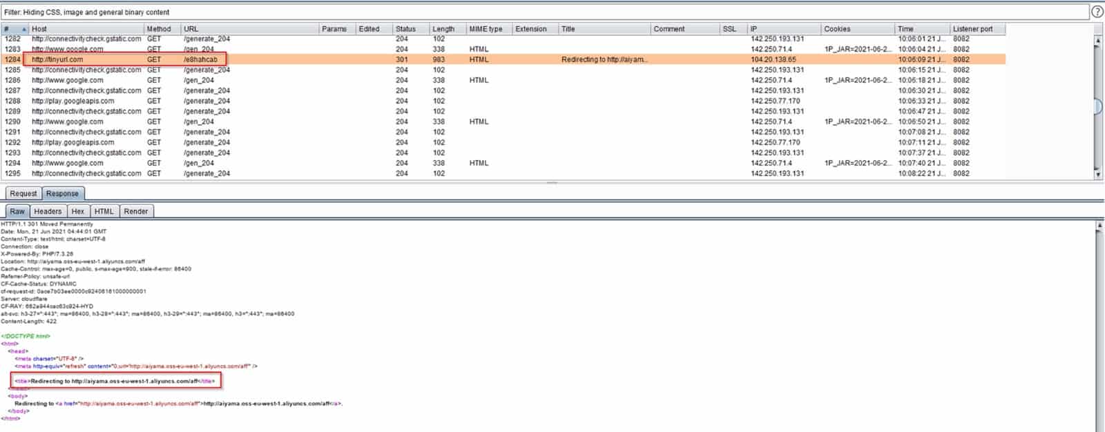The image size is (1105, 432).
Task: Select the Raw view tab
Action: (x=17, y=212)
